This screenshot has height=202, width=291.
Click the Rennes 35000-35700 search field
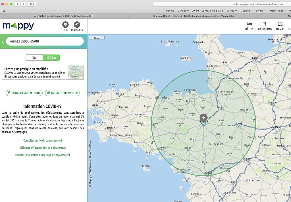coord(45,41)
